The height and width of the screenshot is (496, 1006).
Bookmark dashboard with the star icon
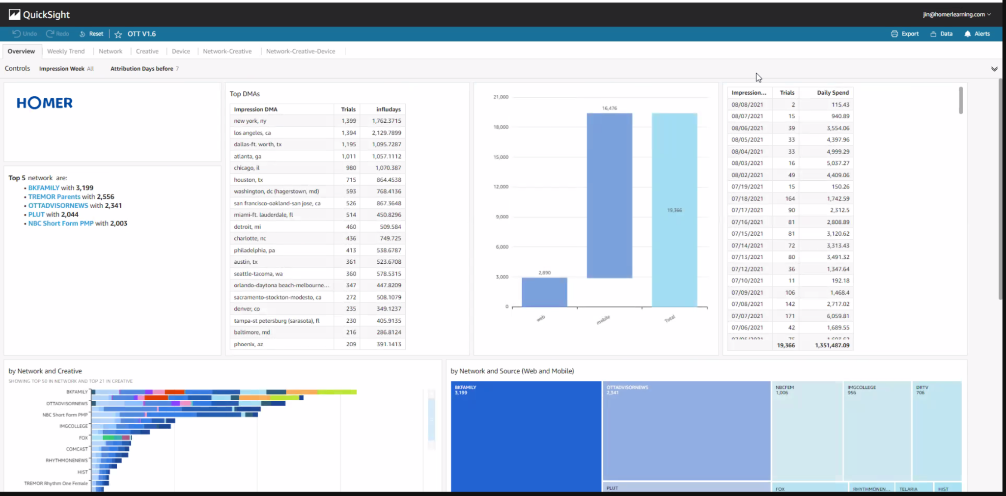(x=118, y=34)
